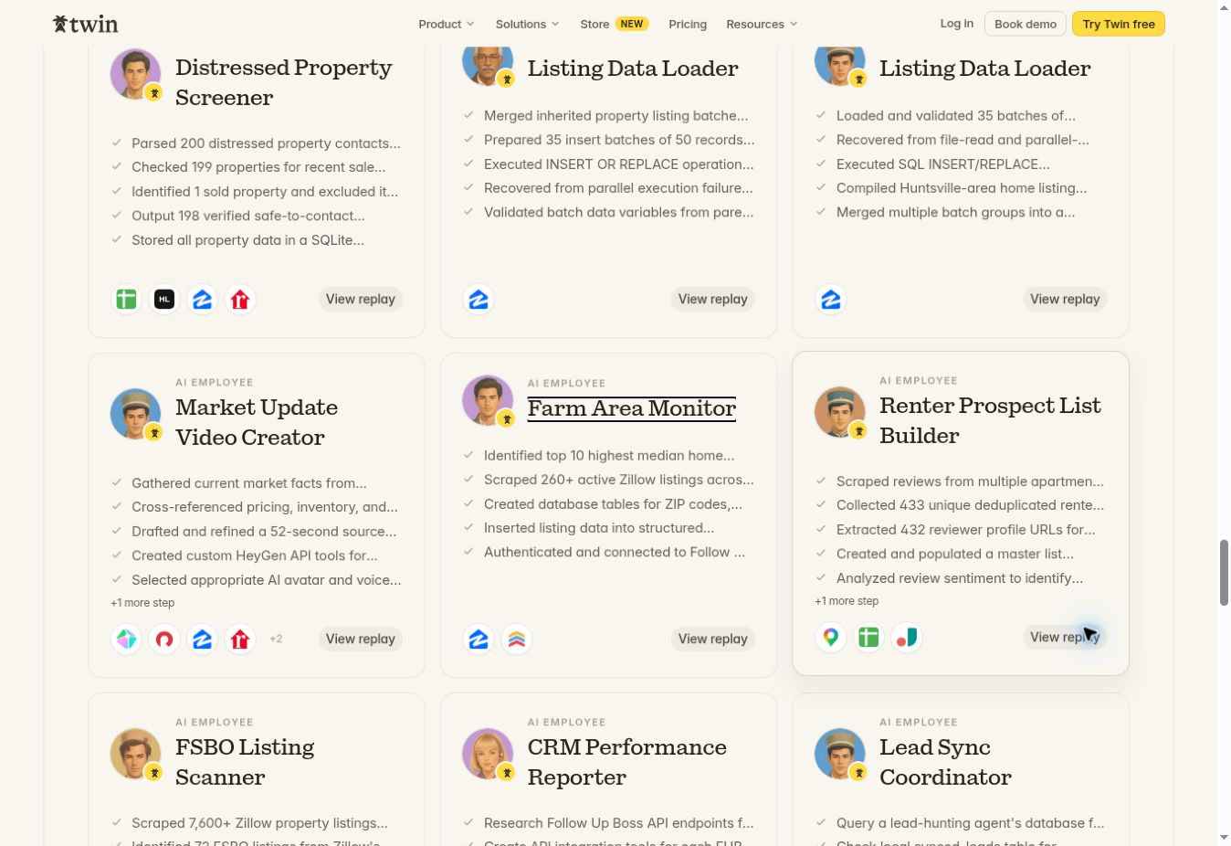The height and width of the screenshot is (846, 1231).
Task: Select the Zillow icon in Distressed Property Screener card
Action: pos(203,300)
